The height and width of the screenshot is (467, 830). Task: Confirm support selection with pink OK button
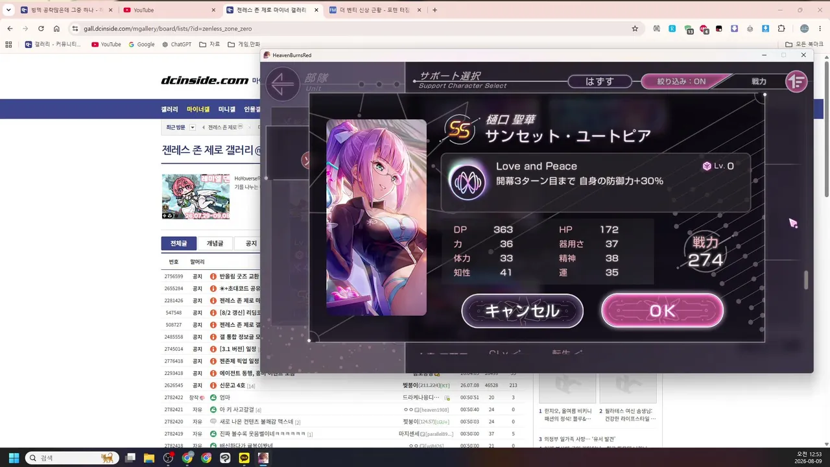[662, 311]
